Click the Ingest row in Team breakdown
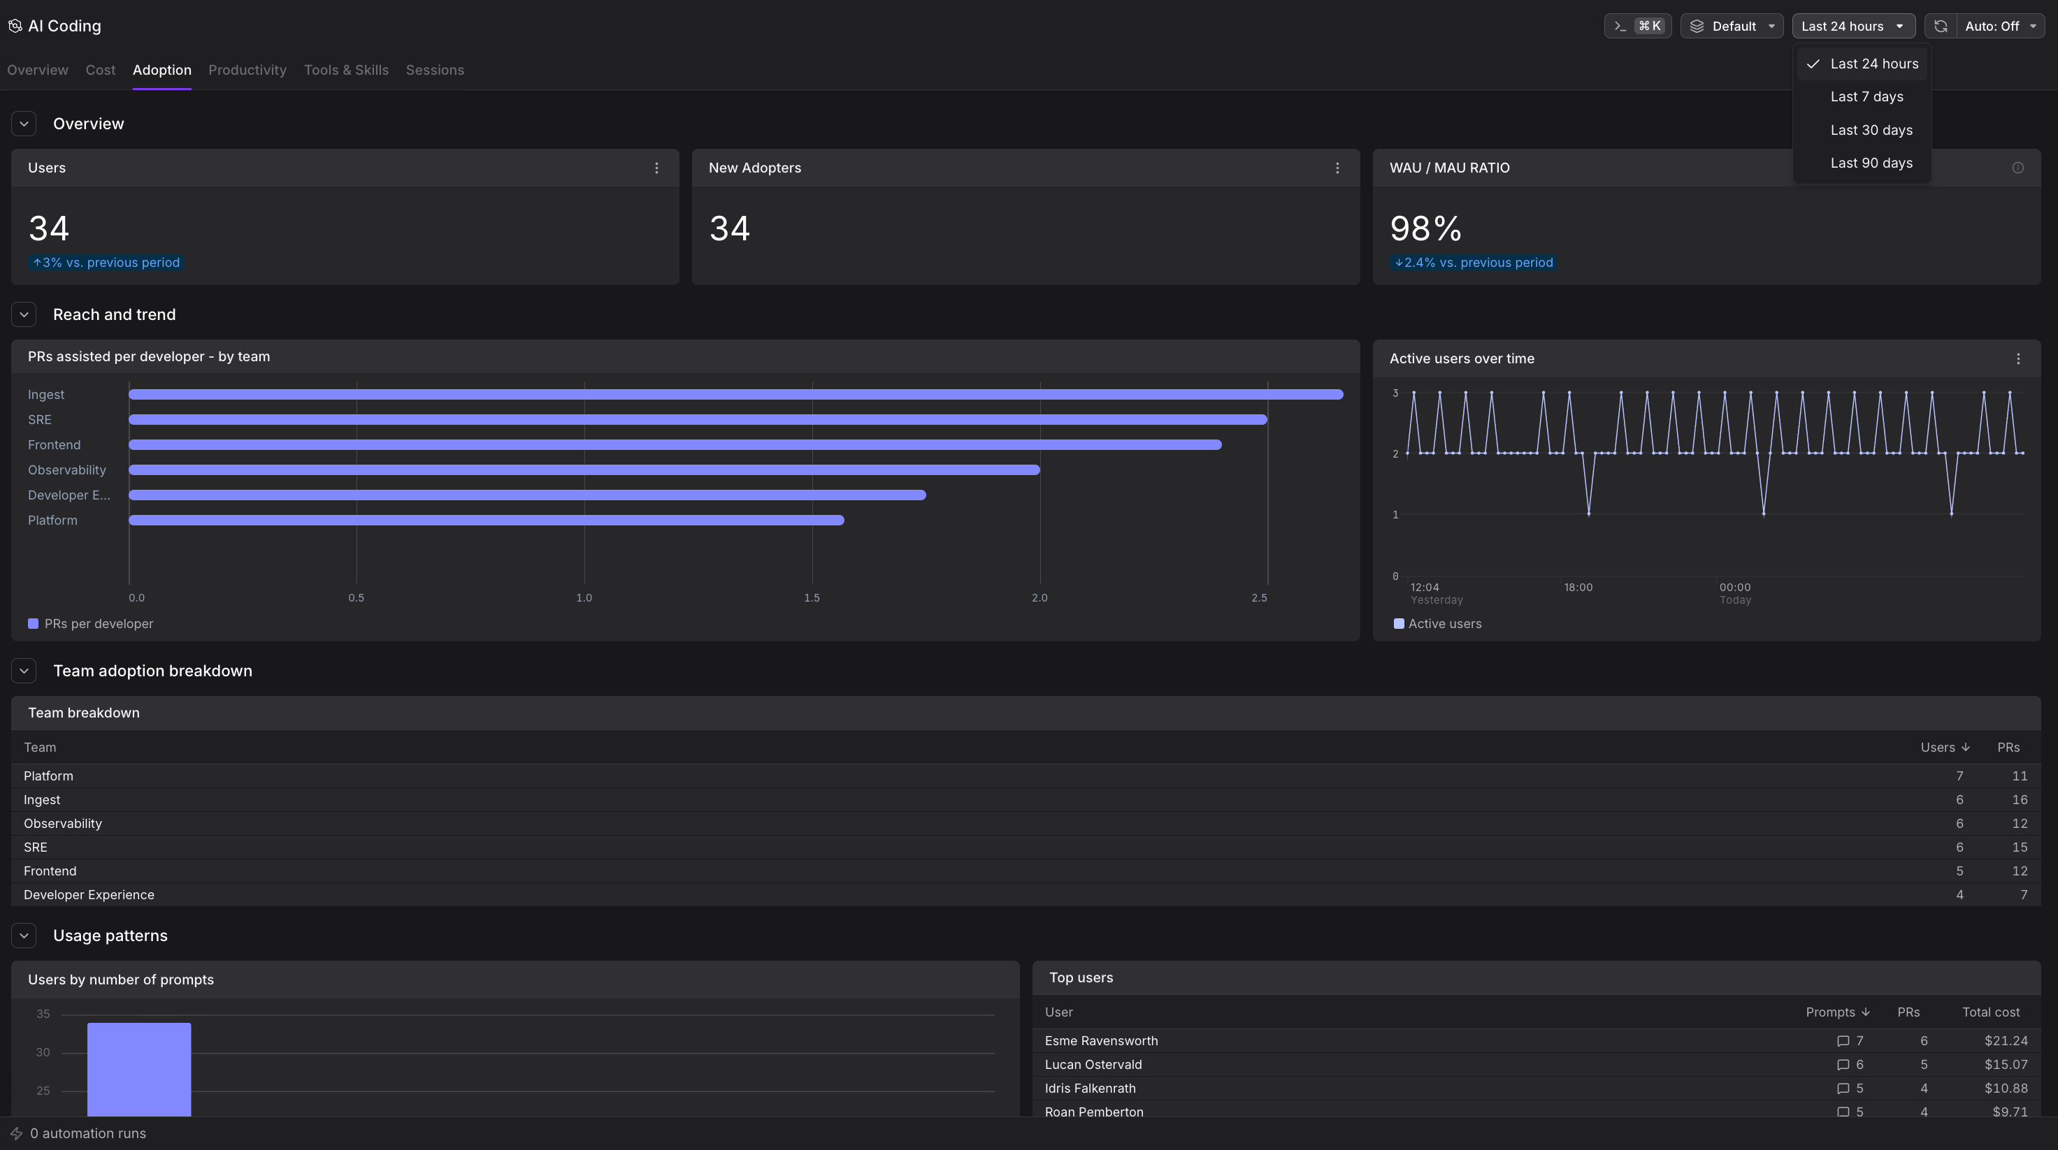The height and width of the screenshot is (1150, 2058). (x=1026, y=799)
